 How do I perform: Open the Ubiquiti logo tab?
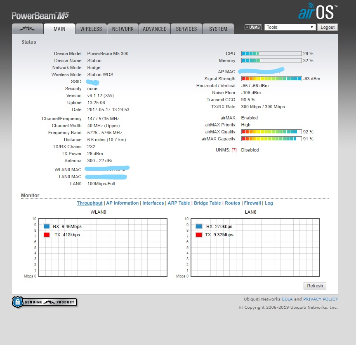(x=28, y=29)
